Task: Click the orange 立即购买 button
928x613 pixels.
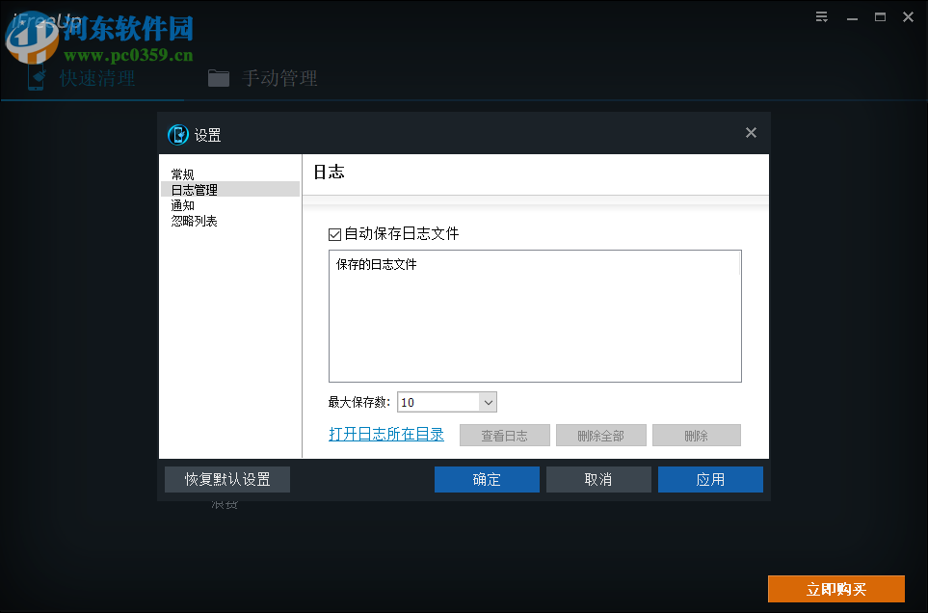Action: point(835,588)
